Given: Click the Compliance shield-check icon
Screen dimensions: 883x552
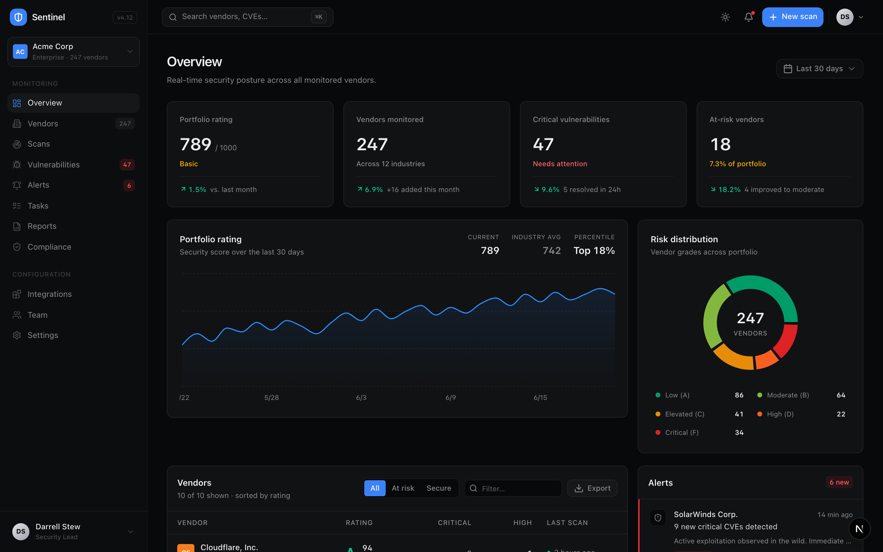Looking at the screenshot, I should click(17, 247).
